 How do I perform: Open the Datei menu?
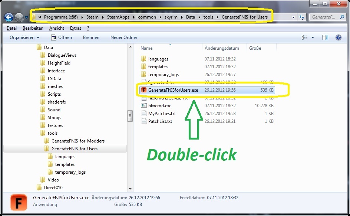coord(11,28)
